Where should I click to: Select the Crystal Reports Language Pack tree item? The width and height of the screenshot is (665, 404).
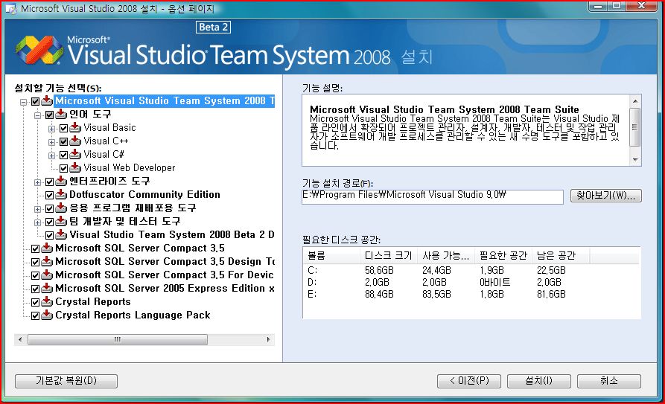[x=133, y=315]
